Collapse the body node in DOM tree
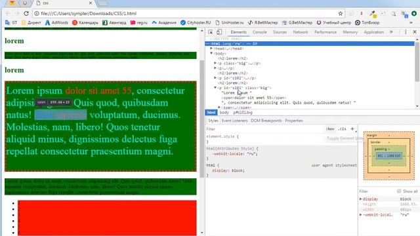 (211, 53)
